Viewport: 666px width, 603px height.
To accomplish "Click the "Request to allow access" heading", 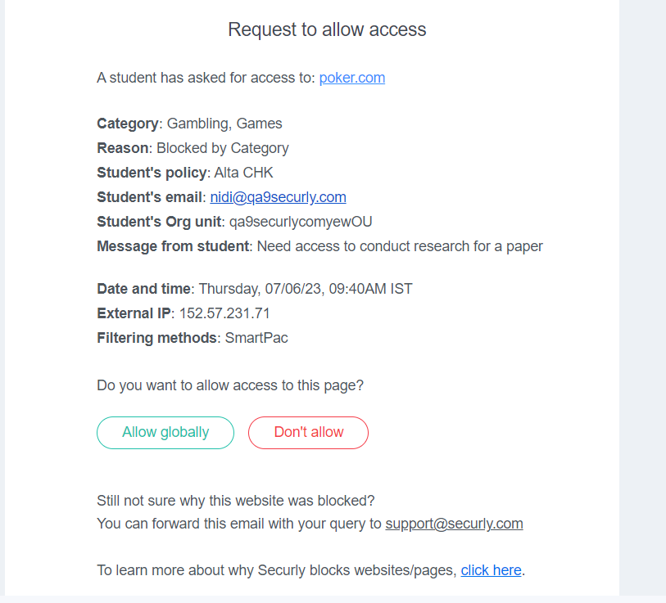I will pos(327,29).
